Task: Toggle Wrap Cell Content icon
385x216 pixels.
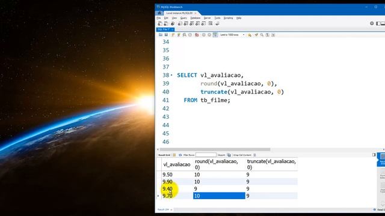Action: [254, 155]
